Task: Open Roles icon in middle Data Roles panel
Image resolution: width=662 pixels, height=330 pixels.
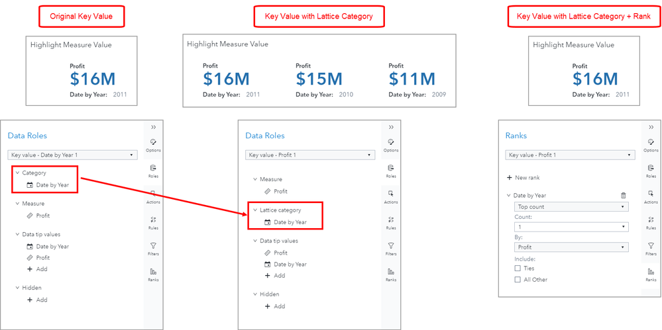Action: coord(391,170)
